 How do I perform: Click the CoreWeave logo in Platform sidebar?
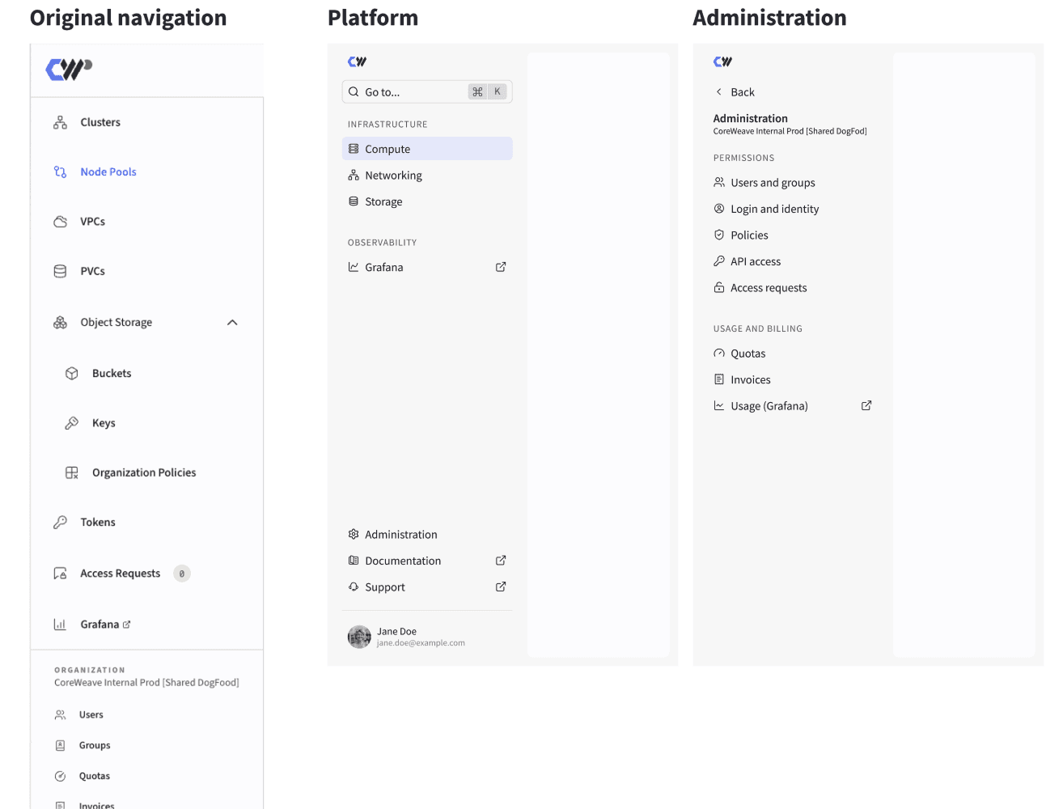pos(357,61)
